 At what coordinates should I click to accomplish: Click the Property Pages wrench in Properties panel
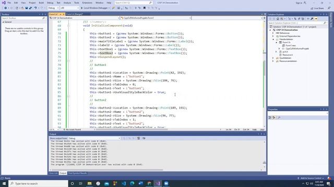coord(279,117)
